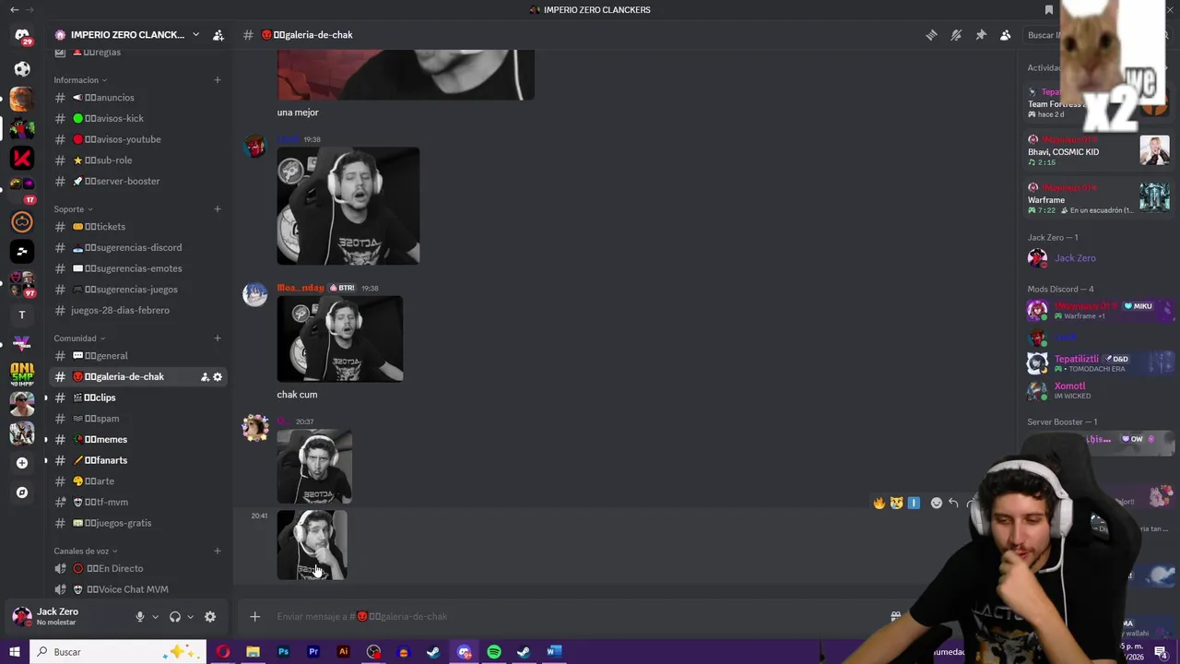1180x664 pixels.
Task: Open Threads icon in channel header
Action: pos(931,35)
